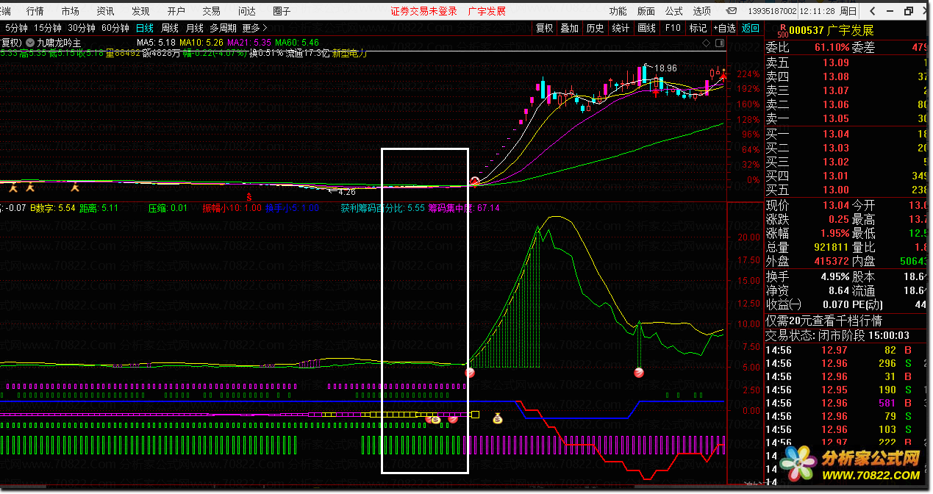The height and width of the screenshot is (494, 933).
Task: Select the 月线 monthly chart tab
Action: click(x=195, y=28)
